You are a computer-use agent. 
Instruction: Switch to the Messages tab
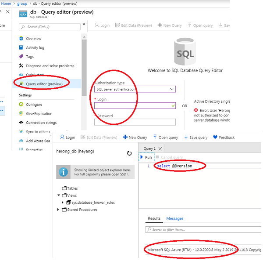pyautogui.click(x=175, y=218)
